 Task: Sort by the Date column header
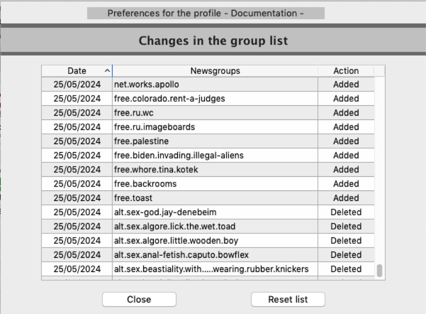[x=76, y=71]
